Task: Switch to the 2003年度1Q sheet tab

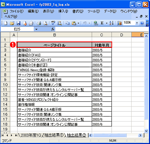Action: (31, 135)
